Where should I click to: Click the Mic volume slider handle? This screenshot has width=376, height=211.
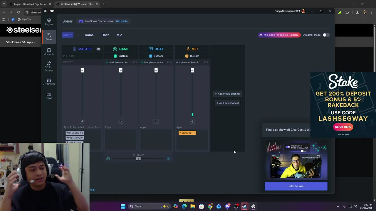pyautogui.click(x=192, y=70)
